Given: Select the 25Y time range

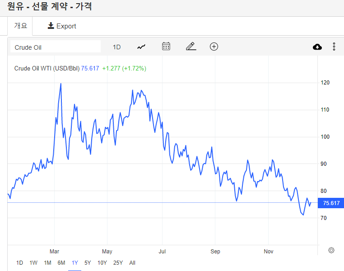Looking at the screenshot, I should (x=118, y=263).
